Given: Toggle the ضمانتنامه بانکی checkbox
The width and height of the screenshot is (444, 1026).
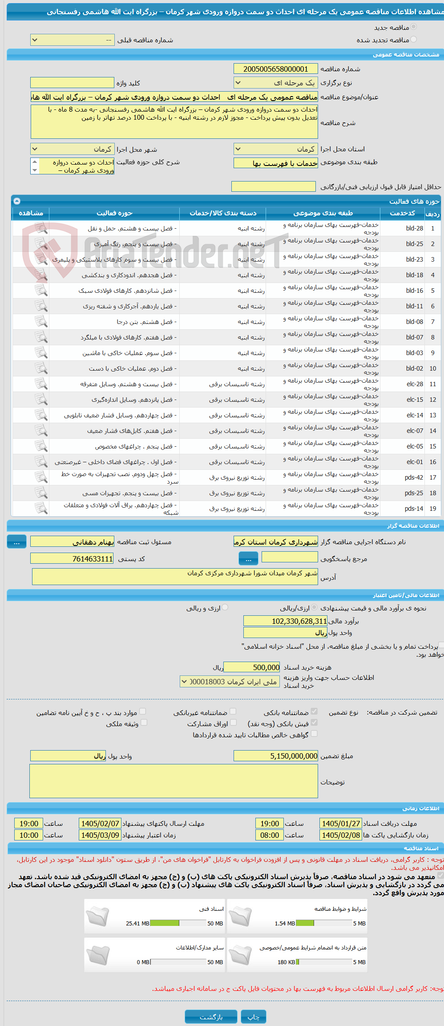Looking at the screenshot, I should point(314,712).
